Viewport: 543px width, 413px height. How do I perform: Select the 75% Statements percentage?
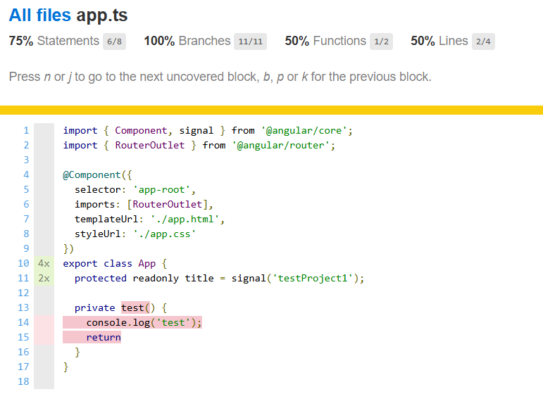(21, 41)
